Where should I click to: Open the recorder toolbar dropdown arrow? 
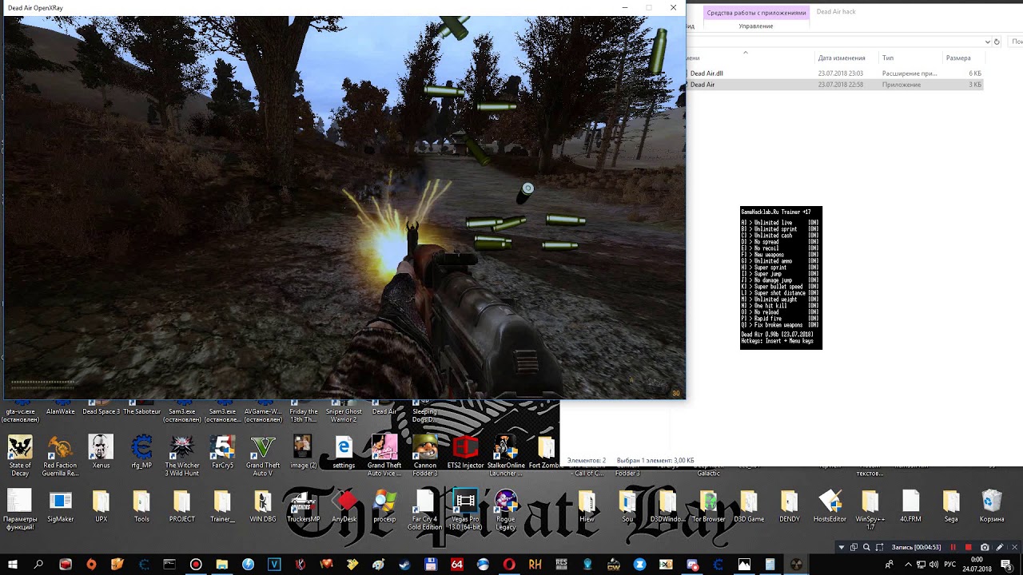pyautogui.click(x=841, y=547)
